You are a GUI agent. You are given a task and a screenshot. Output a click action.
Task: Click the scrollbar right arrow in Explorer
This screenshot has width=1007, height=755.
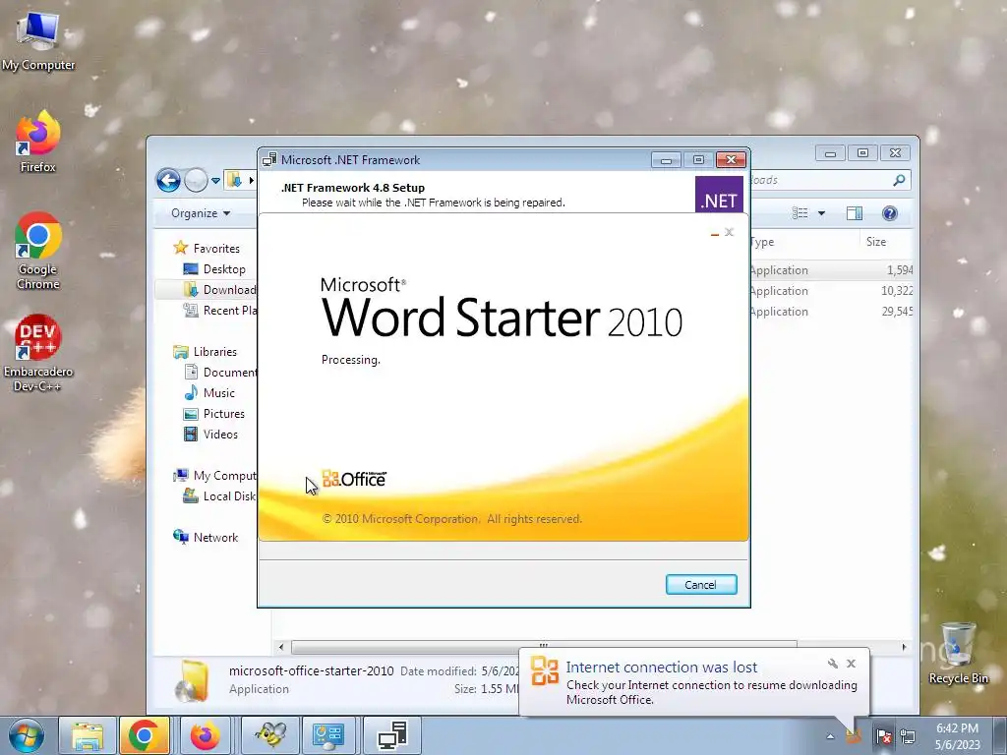(905, 647)
